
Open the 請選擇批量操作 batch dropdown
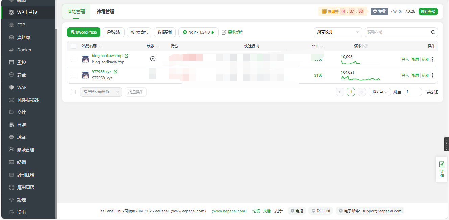point(101,92)
